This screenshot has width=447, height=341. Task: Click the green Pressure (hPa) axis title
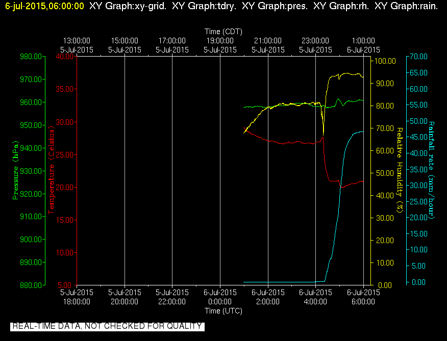(x=15, y=170)
